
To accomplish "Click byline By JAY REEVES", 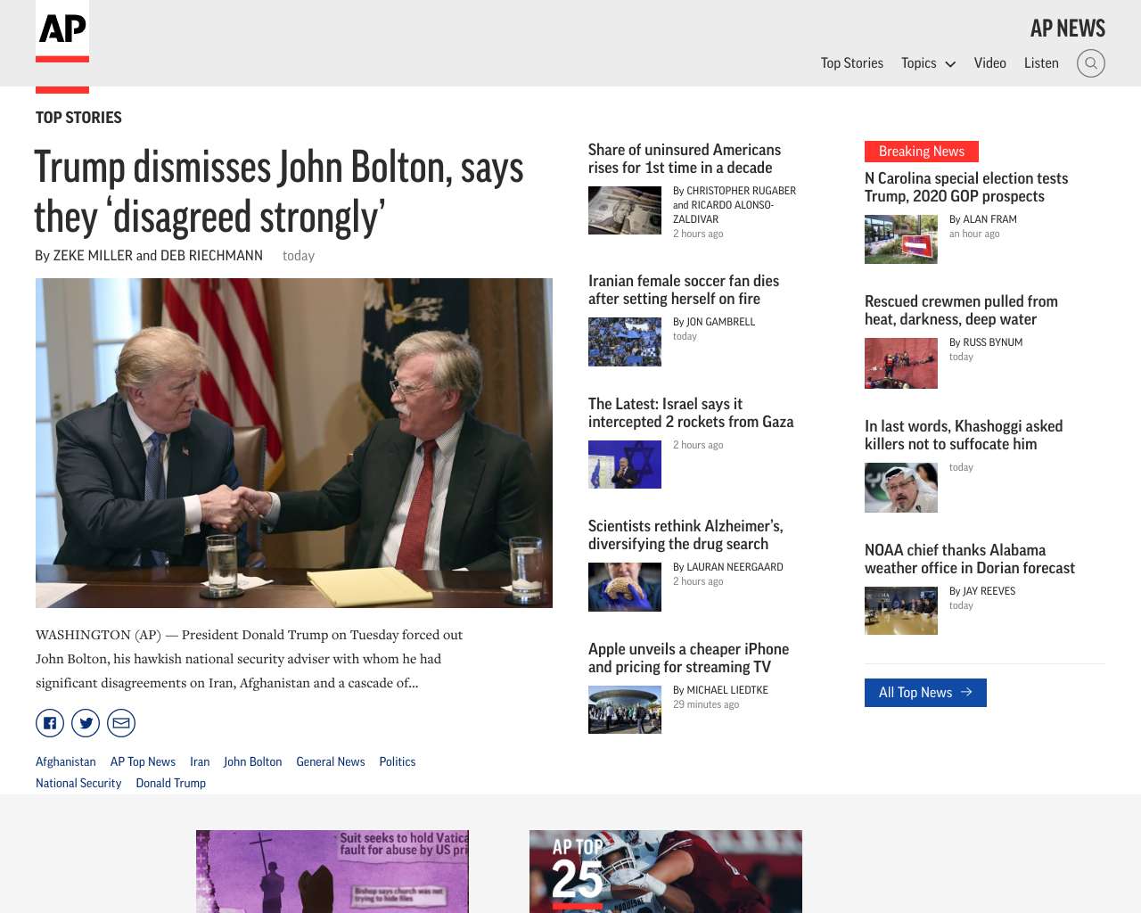I will [982, 591].
